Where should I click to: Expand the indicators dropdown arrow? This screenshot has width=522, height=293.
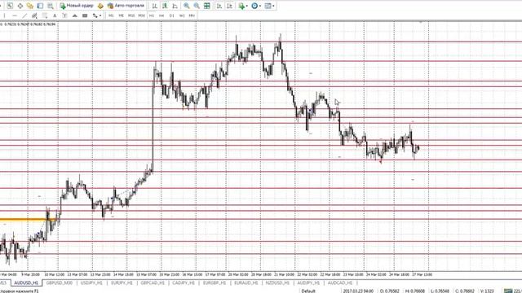tap(246, 6)
